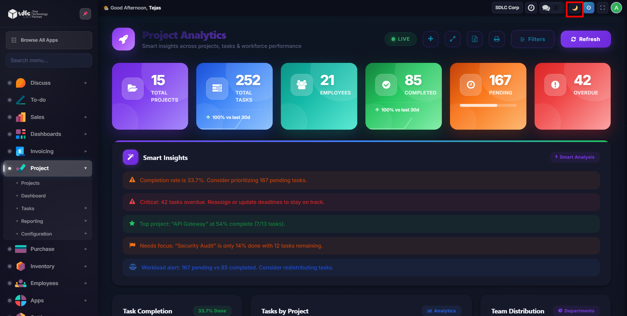Click the pin sidebar icon
The image size is (627, 316).
click(85, 14)
